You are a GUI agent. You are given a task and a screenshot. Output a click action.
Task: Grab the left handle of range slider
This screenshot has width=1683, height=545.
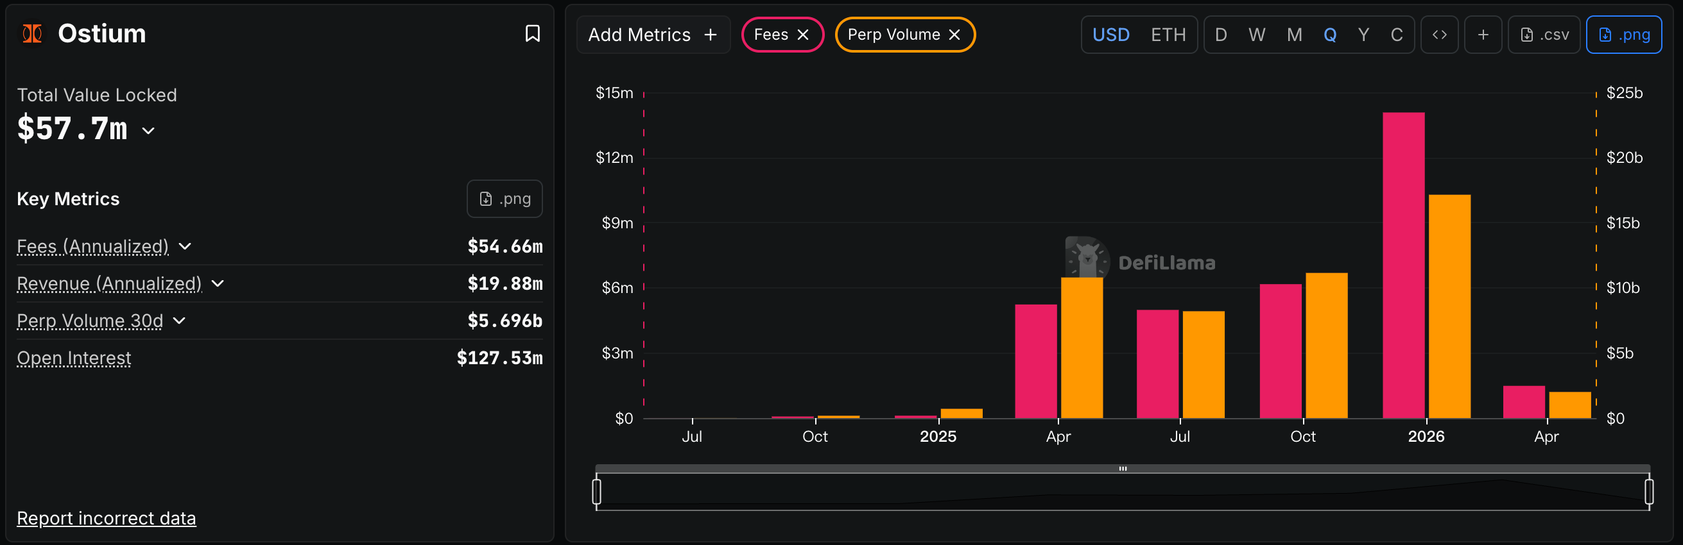tap(596, 492)
